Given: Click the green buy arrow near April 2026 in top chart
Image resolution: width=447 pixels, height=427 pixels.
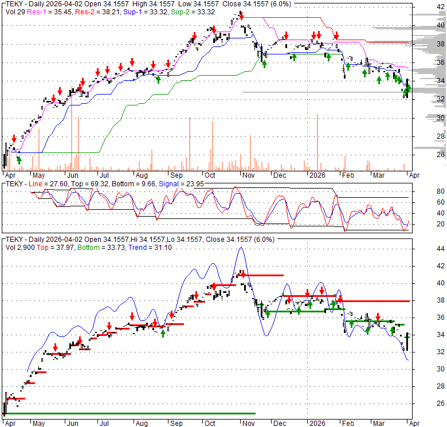Looking at the screenshot, I should click(x=407, y=89).
